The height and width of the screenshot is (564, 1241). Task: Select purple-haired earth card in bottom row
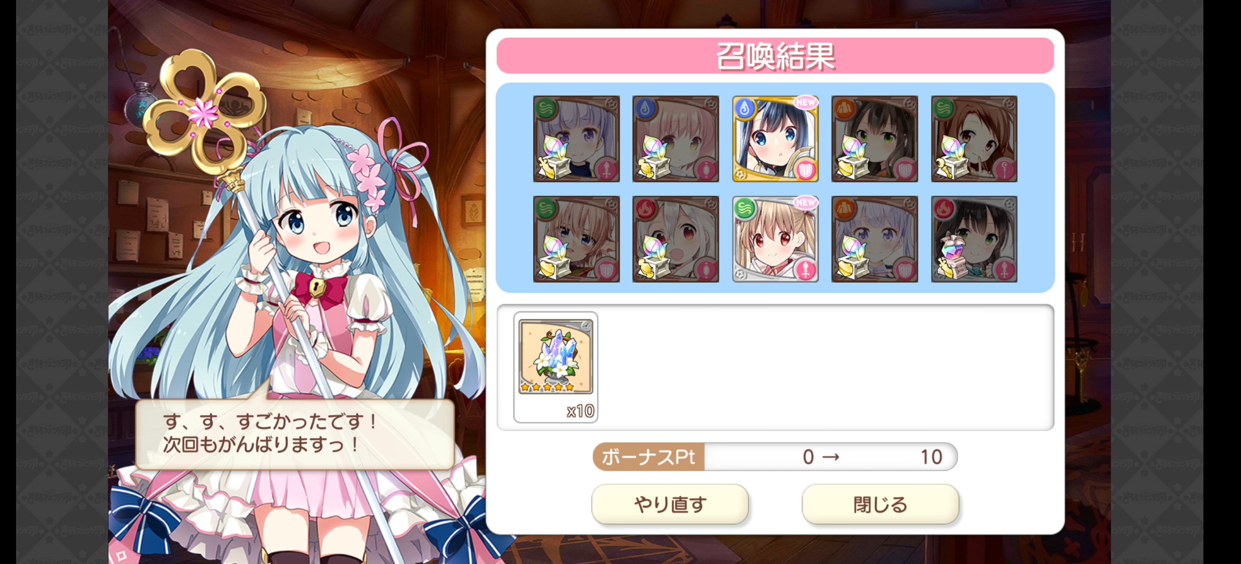(x=874, y=239)
